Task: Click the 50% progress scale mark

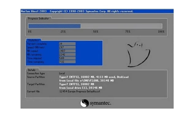Action: (96, 32)
